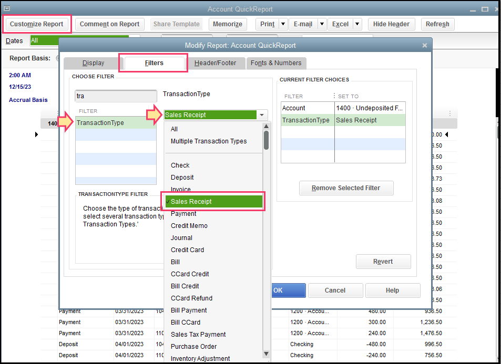Switch to Fonts & Numbers tab

tap(276, 63)
